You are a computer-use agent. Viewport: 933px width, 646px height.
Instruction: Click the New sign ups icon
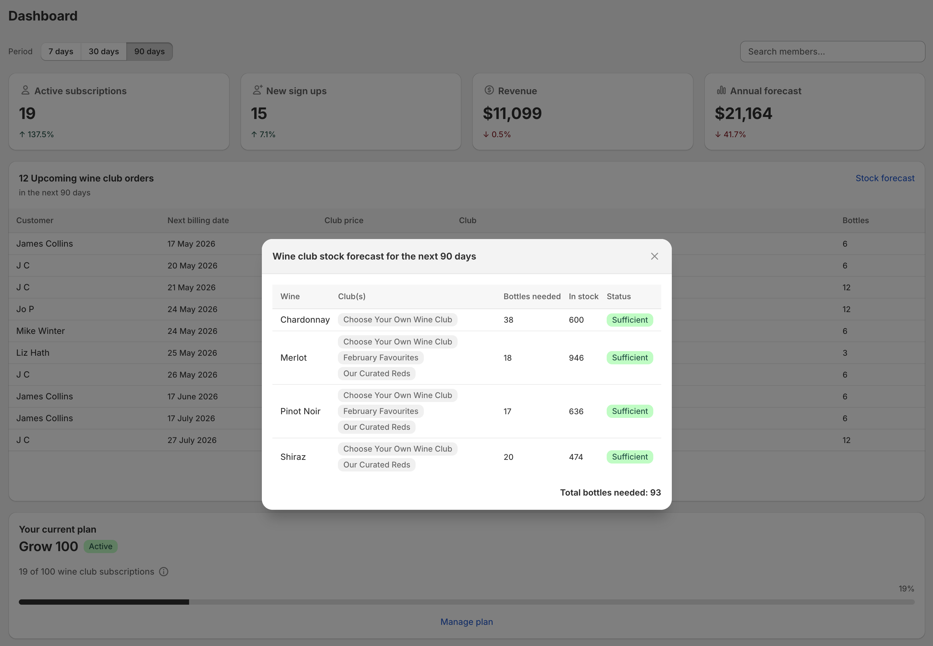pyautogui.click(x=258, y=90)
